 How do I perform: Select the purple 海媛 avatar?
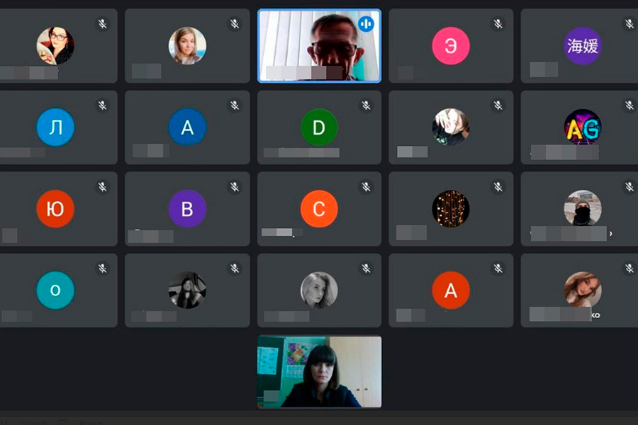click(583, 45)
